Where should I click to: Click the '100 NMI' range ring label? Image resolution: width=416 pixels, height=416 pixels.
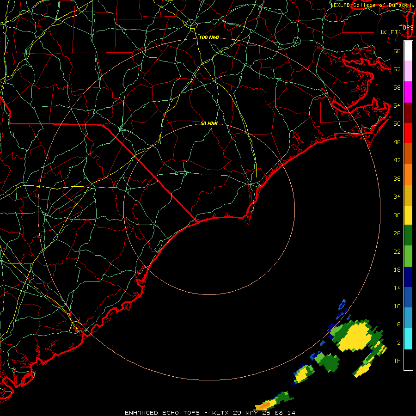click(x=209, y=37)
